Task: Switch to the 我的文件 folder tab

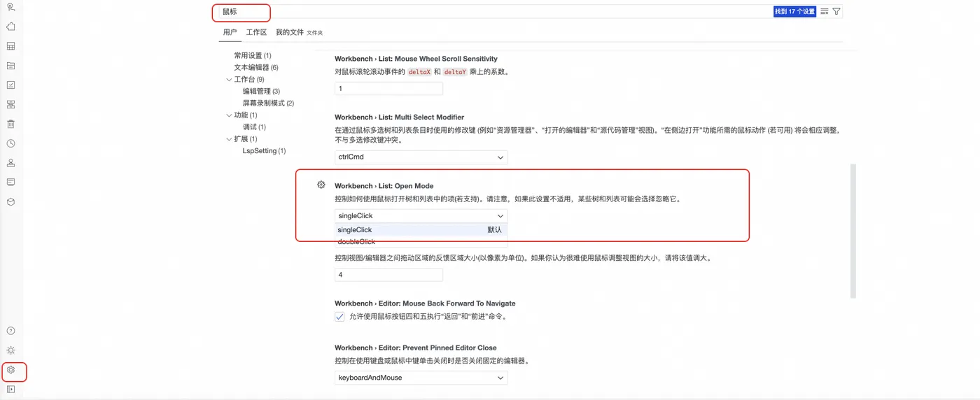Action: 299,32
